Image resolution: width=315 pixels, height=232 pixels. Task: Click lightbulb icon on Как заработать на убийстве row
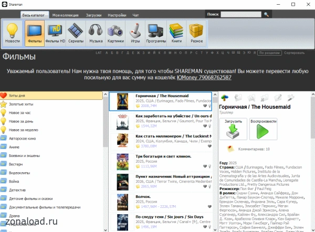(209, 126)
